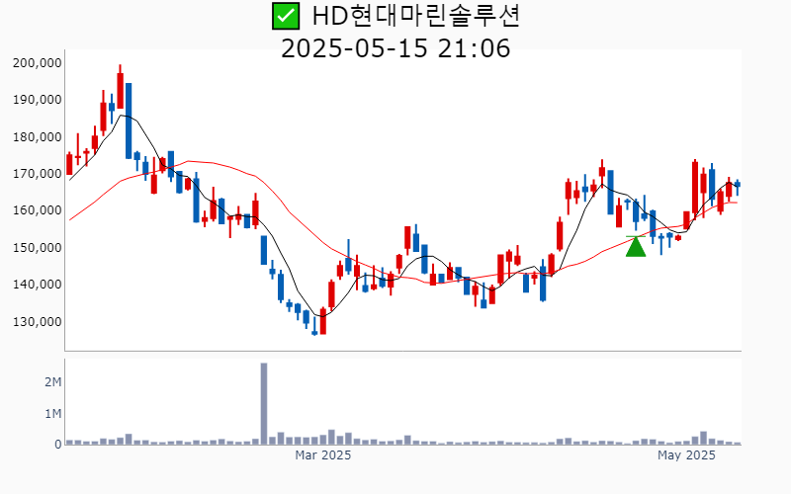Click the 130,000 price axis label
The image size is (791, 494).
point(38,322)
